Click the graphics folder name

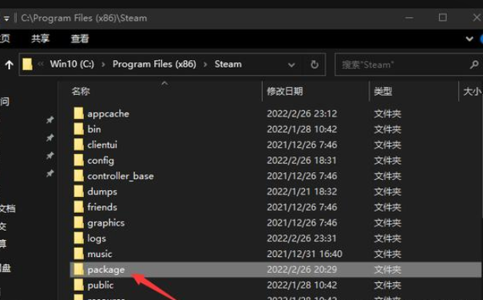pos(106,223)
